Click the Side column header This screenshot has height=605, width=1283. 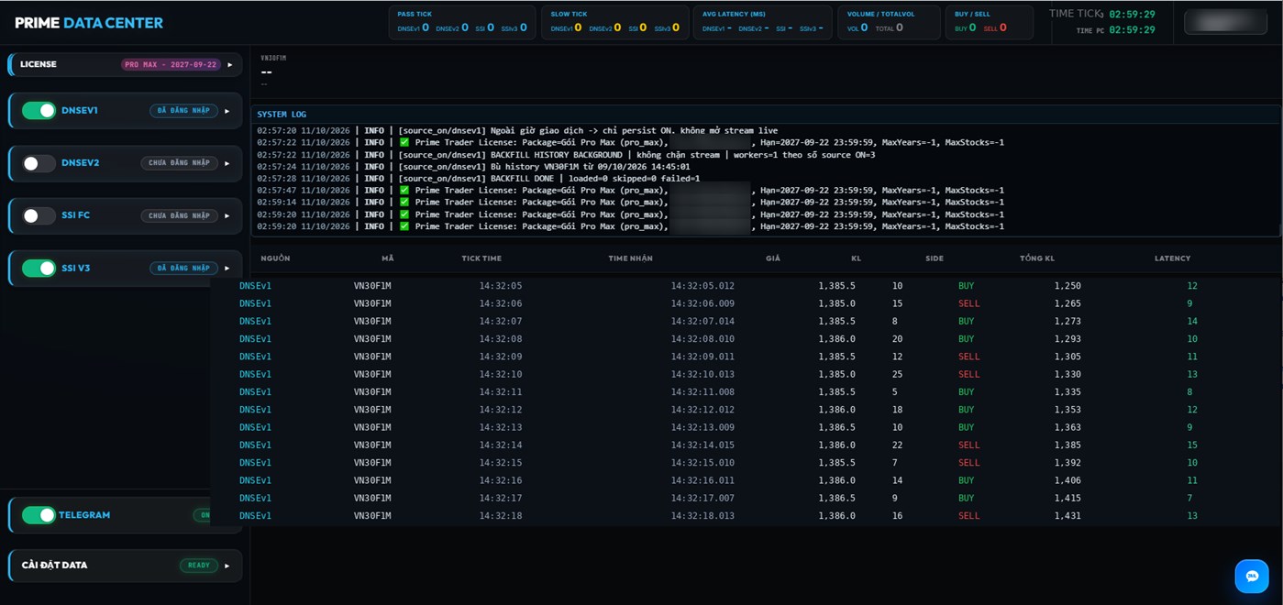(935, 258)
